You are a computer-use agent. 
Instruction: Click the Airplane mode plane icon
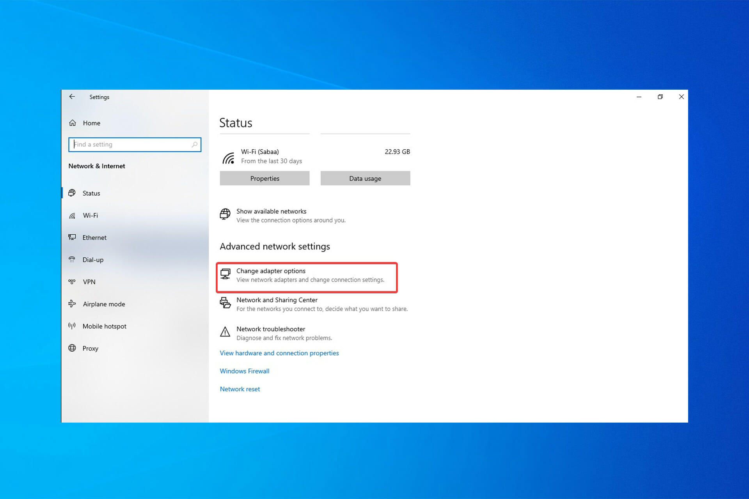pos(72,304)
